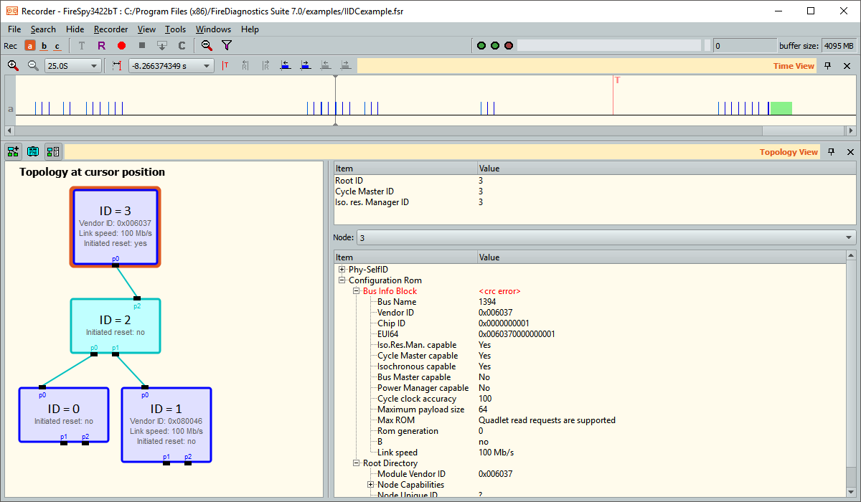Go to next R marker icon
The height and width of the screenshot is (502, 861).
(265, 66)
